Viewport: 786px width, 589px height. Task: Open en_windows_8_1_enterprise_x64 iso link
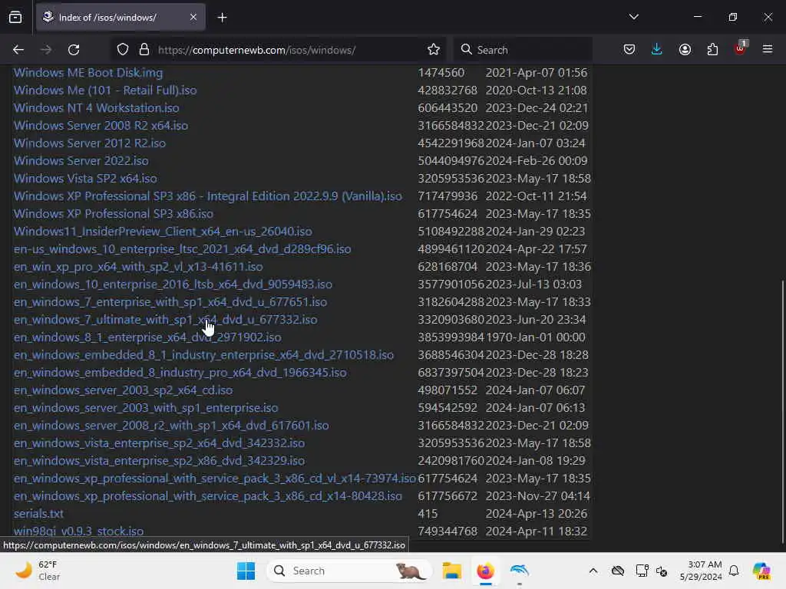(x=147, y=337)
